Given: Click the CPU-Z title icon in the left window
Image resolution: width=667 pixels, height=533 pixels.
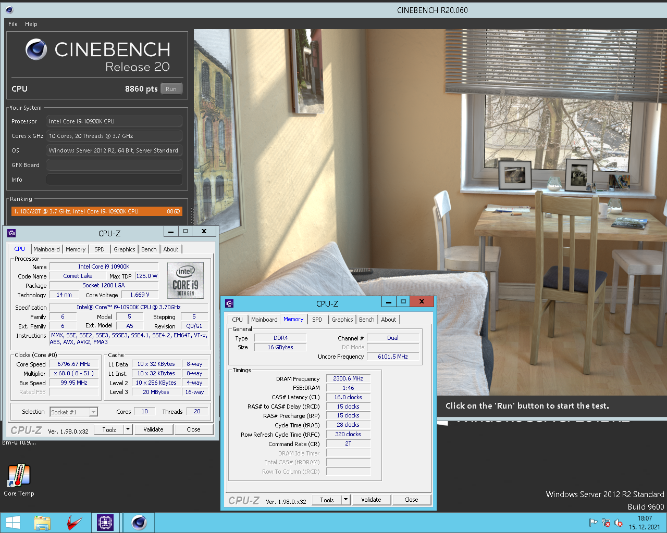Looking at the screenshot, I should (11, 233).
